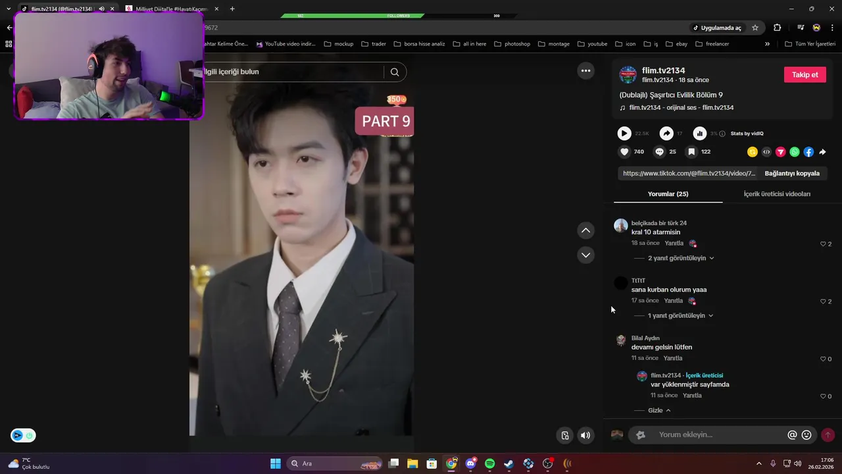Image resolution: width=842 pixels, height=474 pixels.
Task: Click the vidIQ share count arrow icon
Action: click(666, 134)
